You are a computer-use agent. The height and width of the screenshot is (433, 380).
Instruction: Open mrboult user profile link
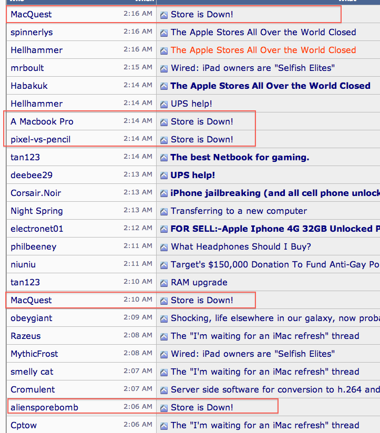pyautogui.click(x=27, y=68)
